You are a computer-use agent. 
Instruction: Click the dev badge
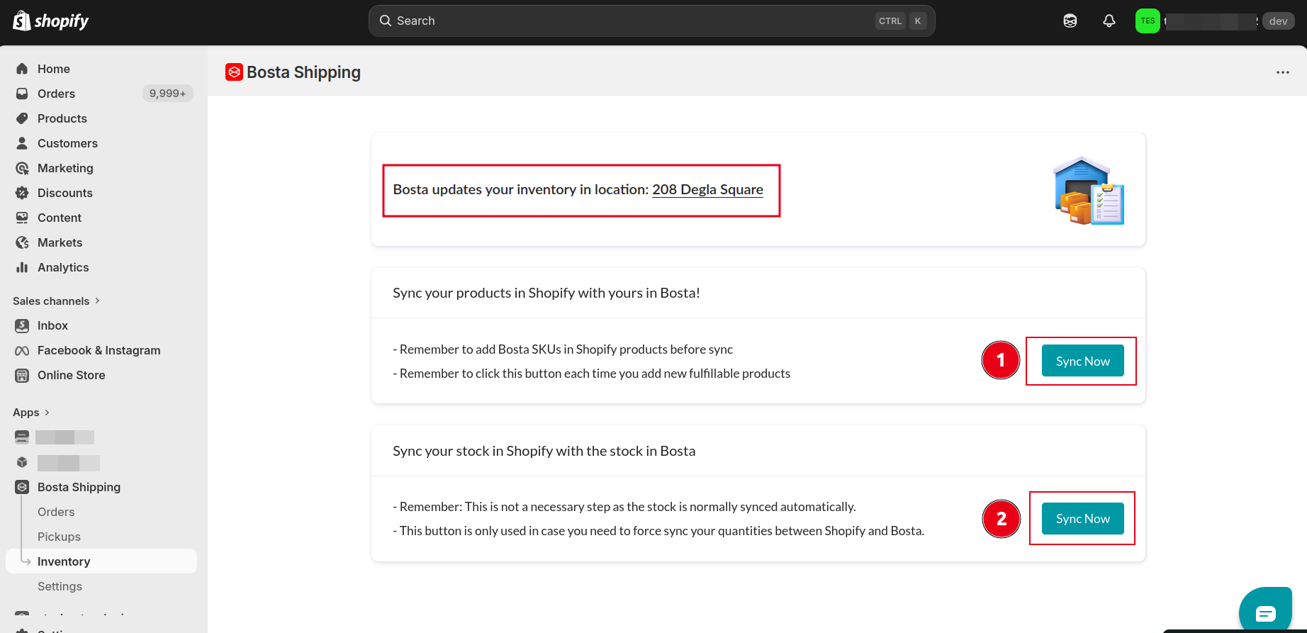[1278, 21]
